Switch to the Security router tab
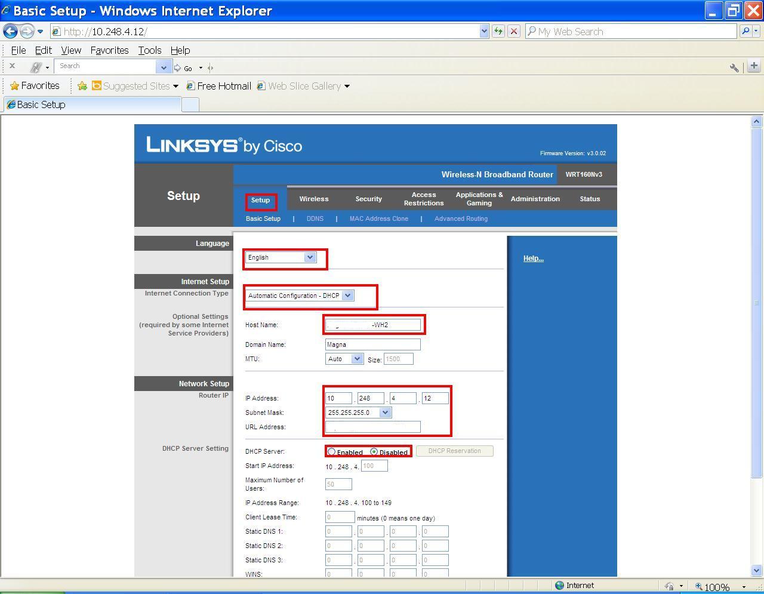This screenshot has width=764, height=594. pos(369,199)
